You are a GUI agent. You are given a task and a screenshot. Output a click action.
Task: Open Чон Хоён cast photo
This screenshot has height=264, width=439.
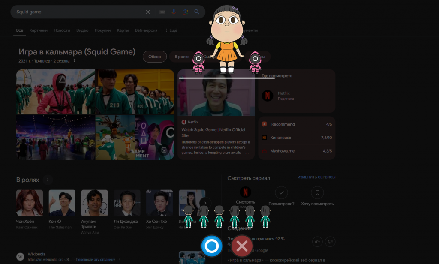point(30,203)
